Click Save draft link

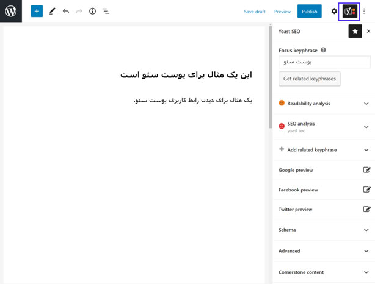(255, 12)
